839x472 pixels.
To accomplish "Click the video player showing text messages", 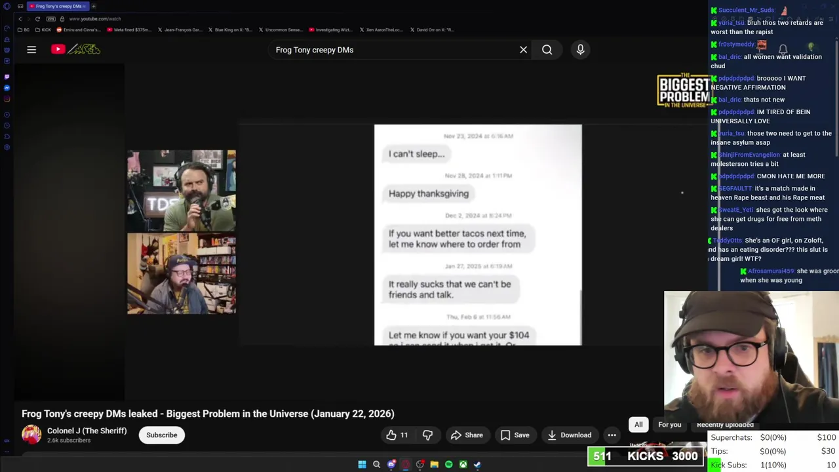I will 478,235.
